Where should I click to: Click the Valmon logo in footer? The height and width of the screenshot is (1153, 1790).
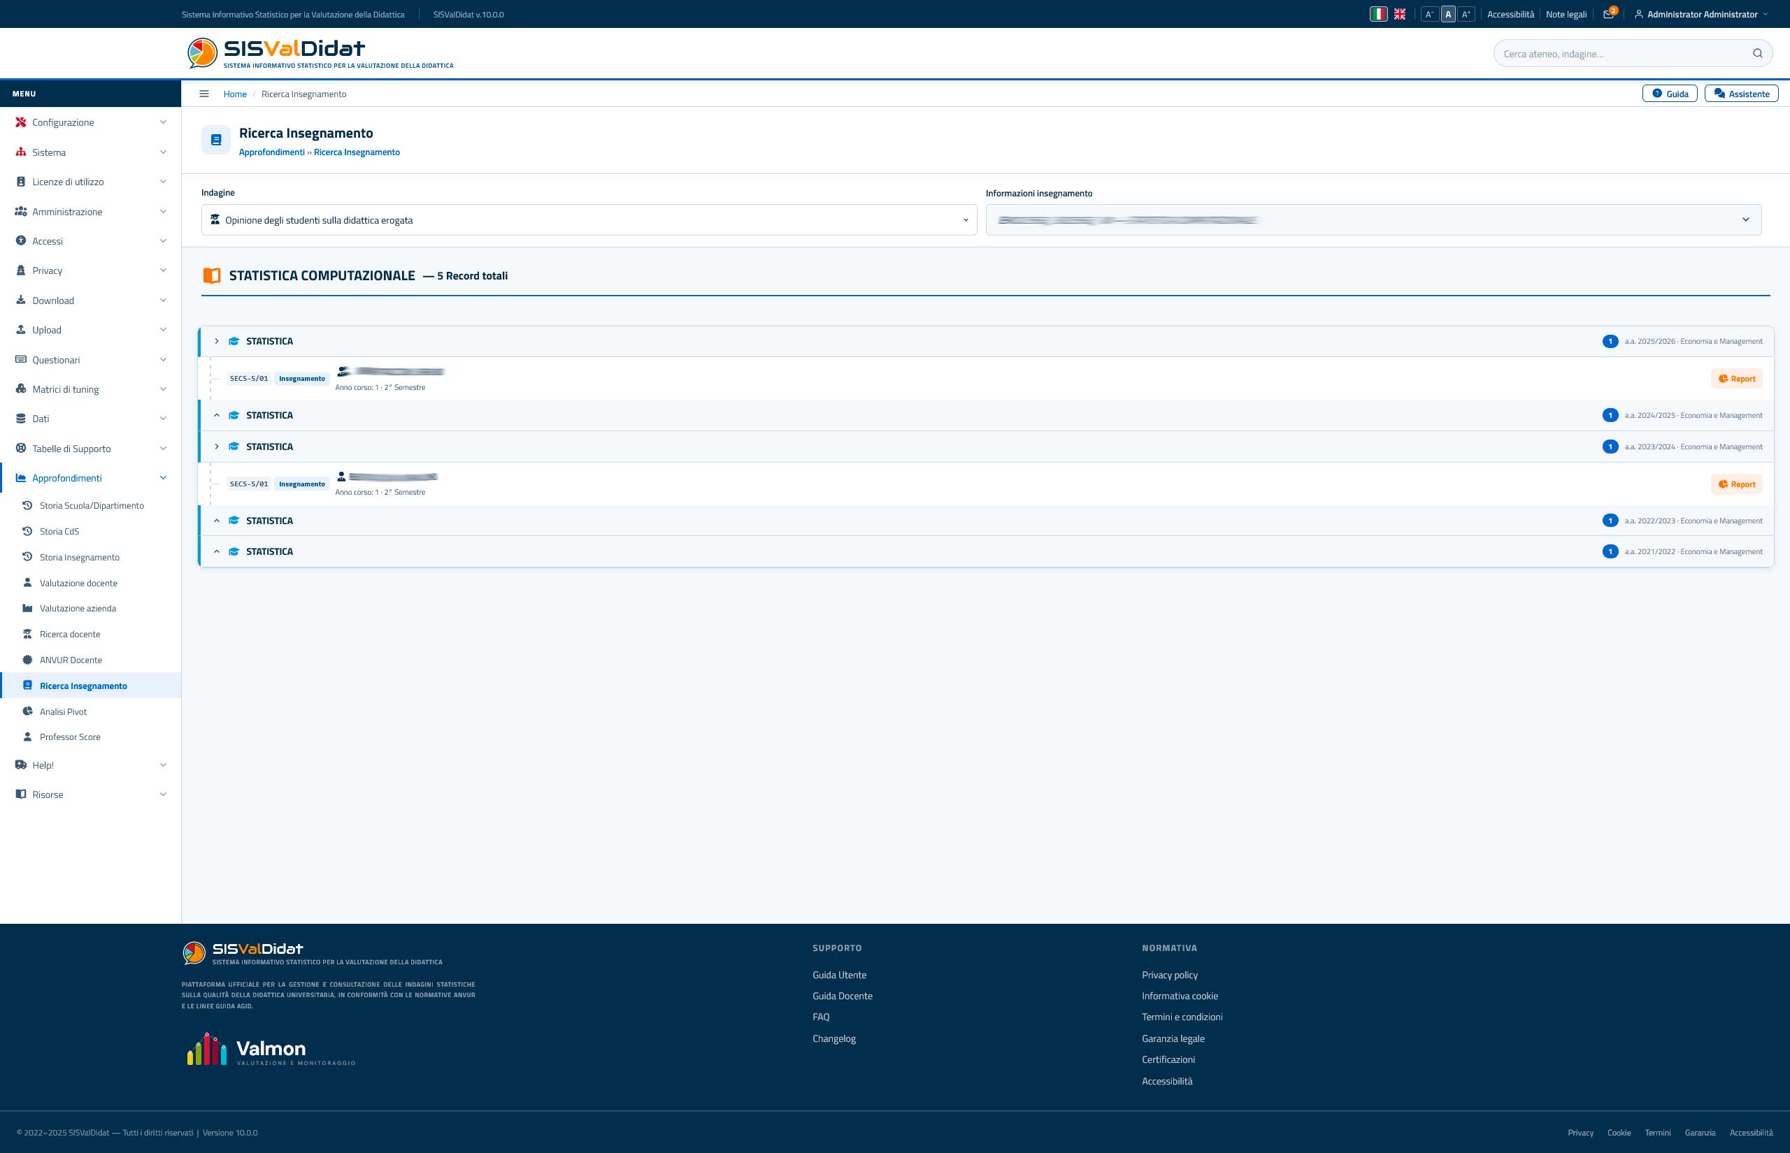[271, 1049]
